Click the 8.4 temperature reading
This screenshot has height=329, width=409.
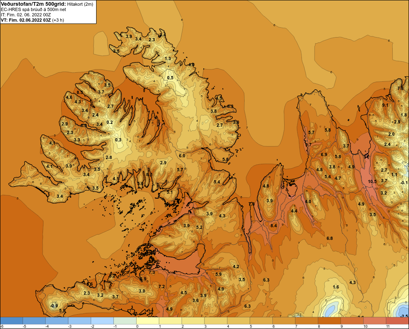click(274, 226)
